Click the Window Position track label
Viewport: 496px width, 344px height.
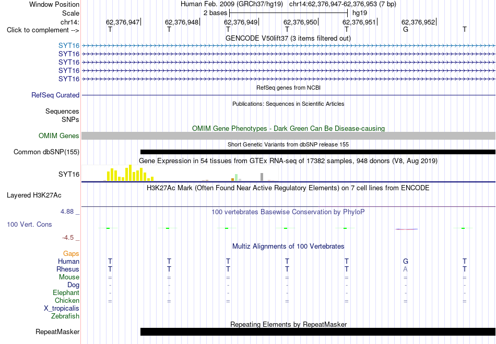pyautogui.click(x=54, y=4)
